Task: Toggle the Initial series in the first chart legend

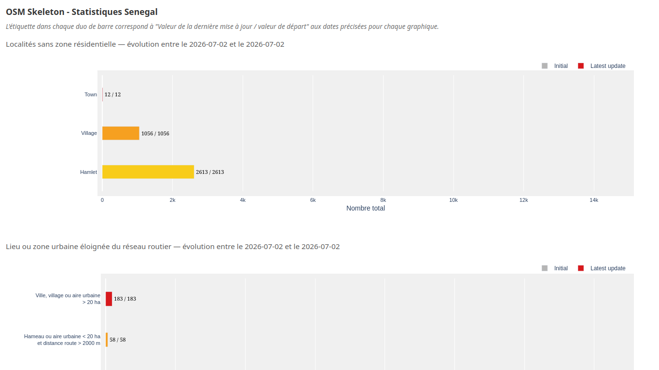Action: 555,66
